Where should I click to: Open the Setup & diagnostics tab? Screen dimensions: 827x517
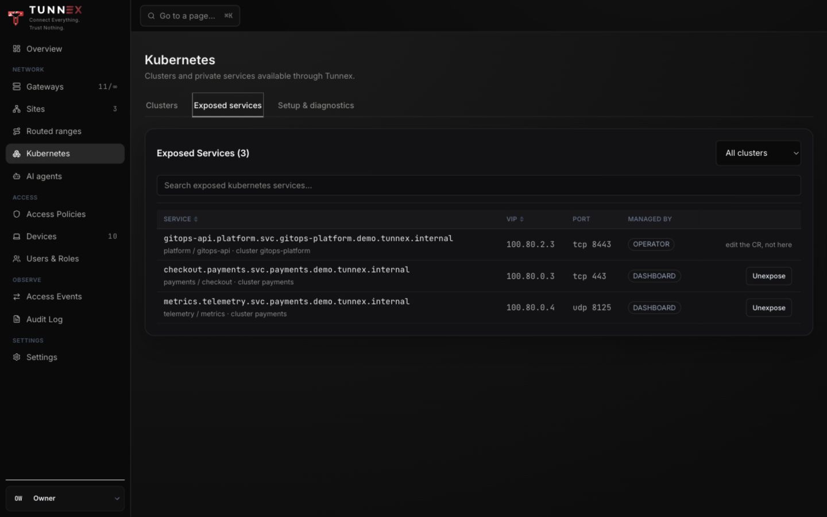pos(316,106)
